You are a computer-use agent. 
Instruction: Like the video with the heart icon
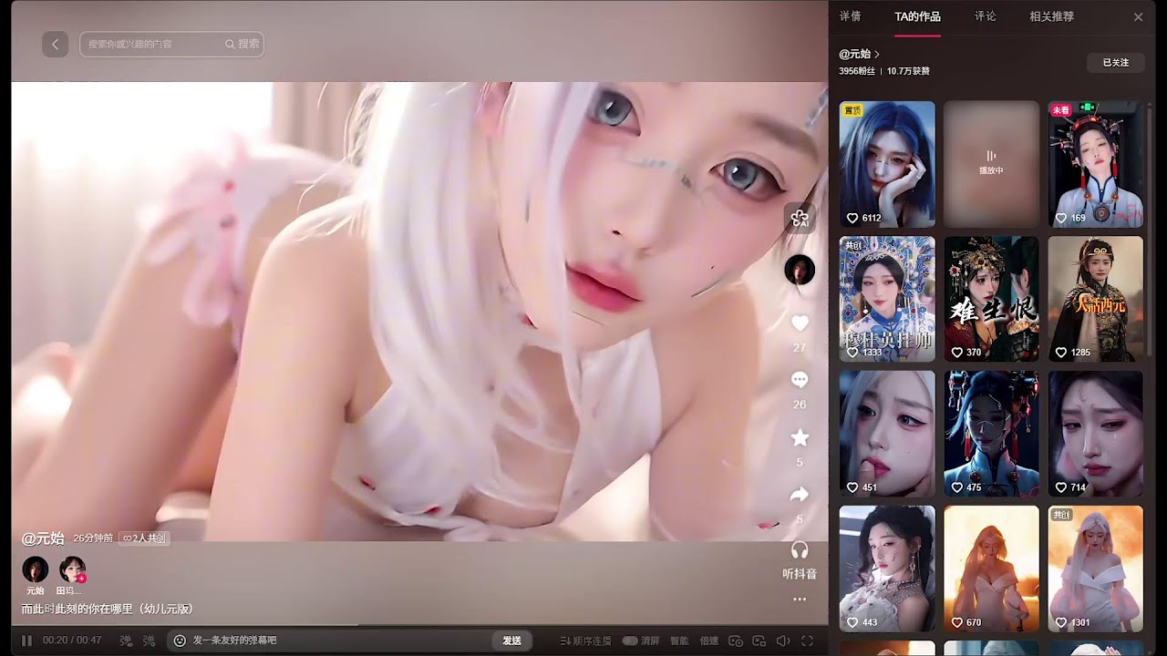click(x=800, y=323)
